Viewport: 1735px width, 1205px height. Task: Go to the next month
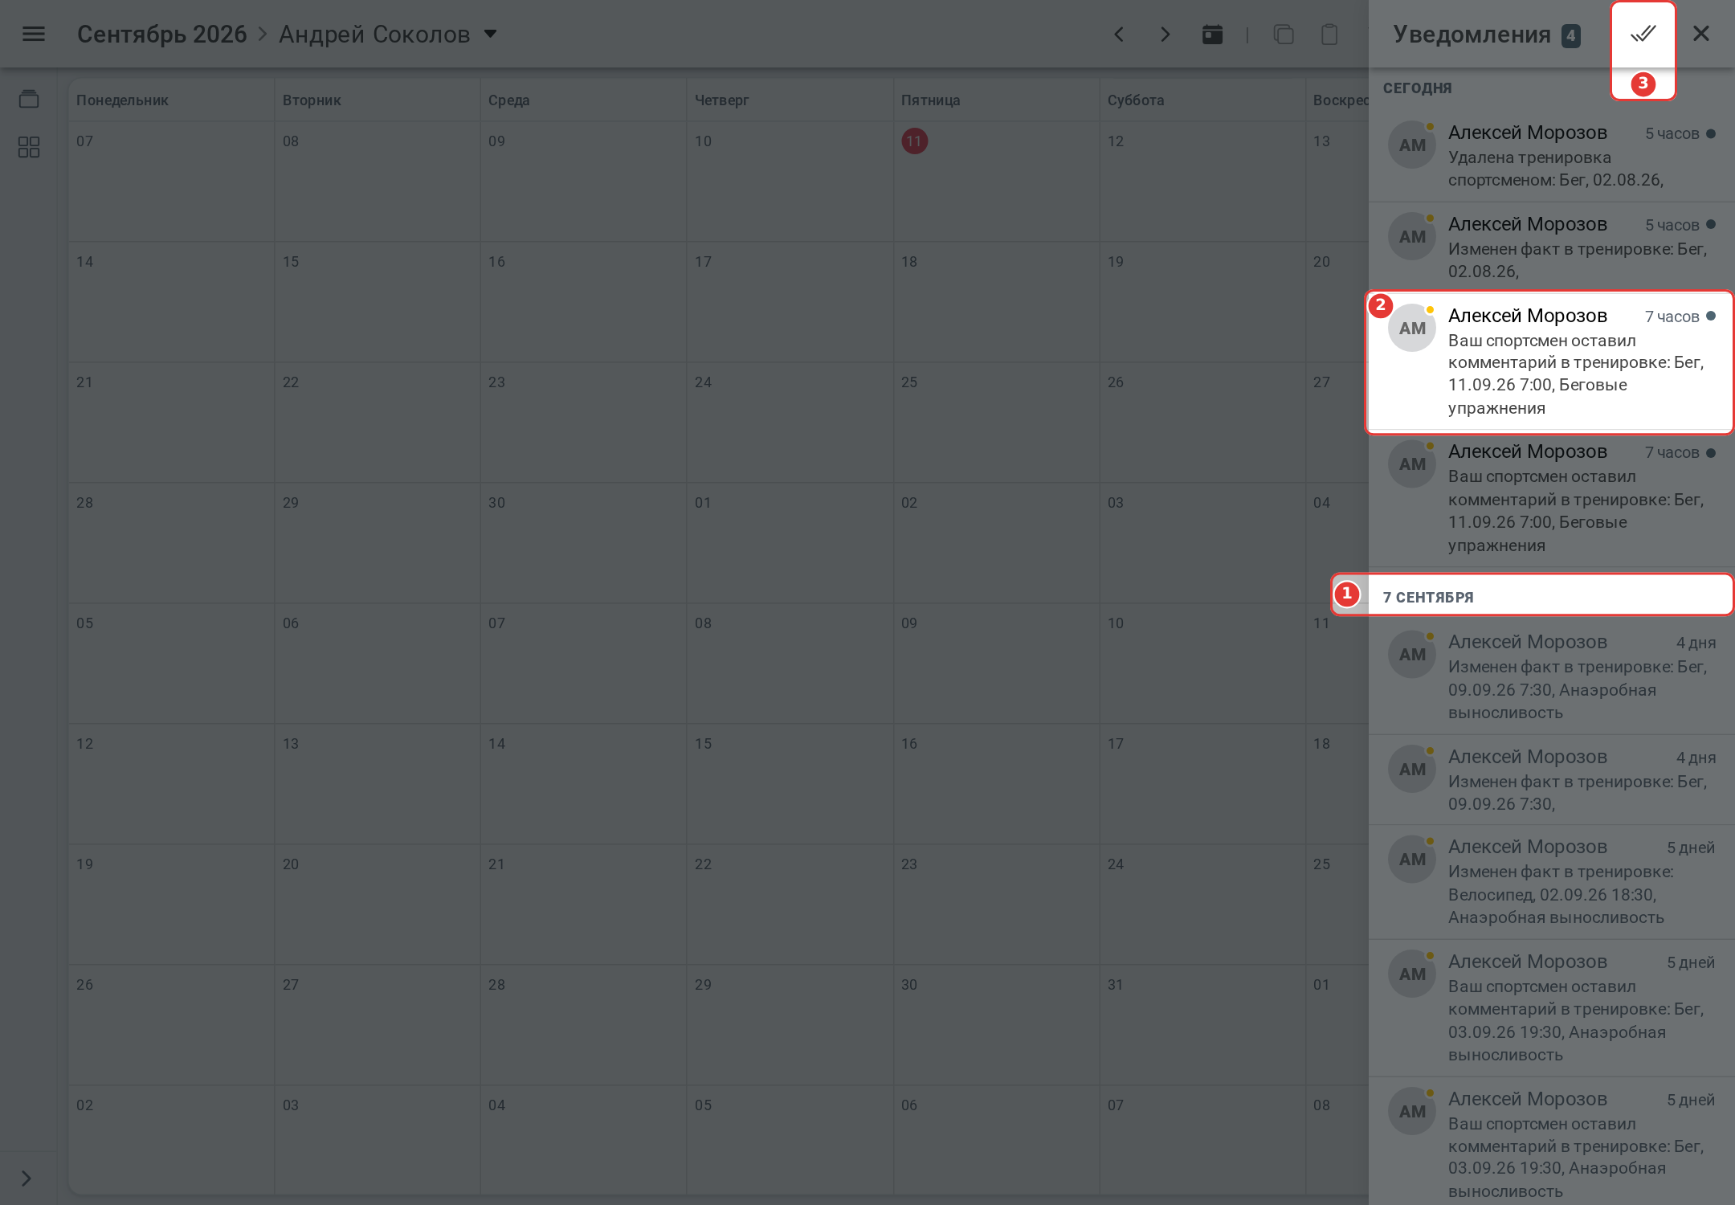(x=1166, y=34)
